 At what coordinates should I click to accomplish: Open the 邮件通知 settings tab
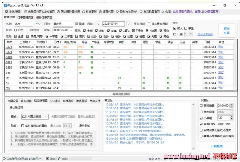point(68,101)
